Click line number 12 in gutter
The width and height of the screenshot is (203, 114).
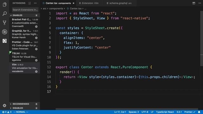[49, 67]
